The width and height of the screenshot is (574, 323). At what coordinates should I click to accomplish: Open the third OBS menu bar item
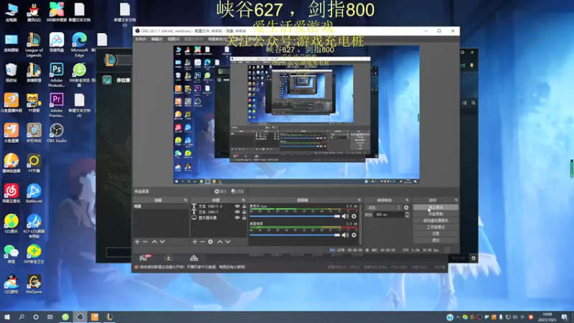tap(174, 39)
